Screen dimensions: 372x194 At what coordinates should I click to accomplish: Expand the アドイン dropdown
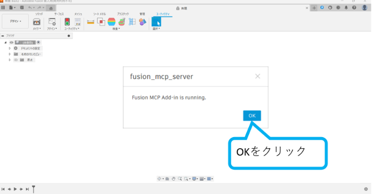pyautogui.click(x=52, y=29)
